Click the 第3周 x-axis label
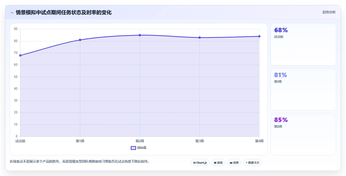Screen dimensions: 346x176 click(199, 141)
